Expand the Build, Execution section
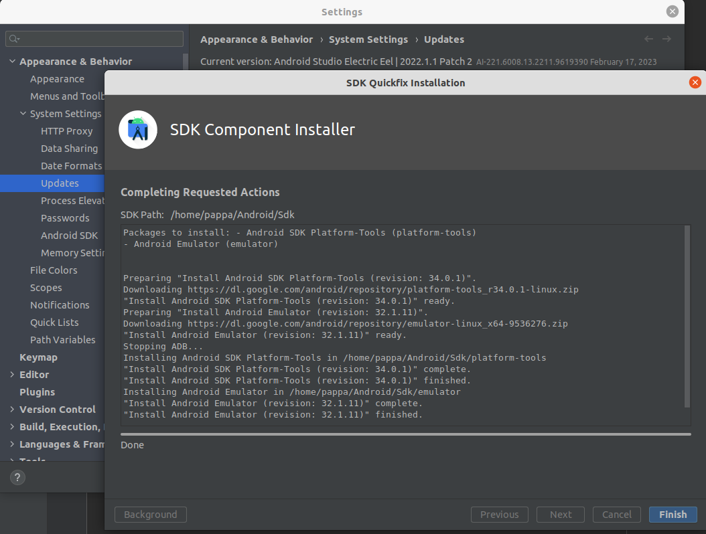The image size is (706, 534). point(12,427)
